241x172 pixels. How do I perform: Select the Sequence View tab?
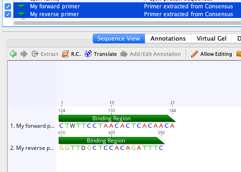(119, 39)
